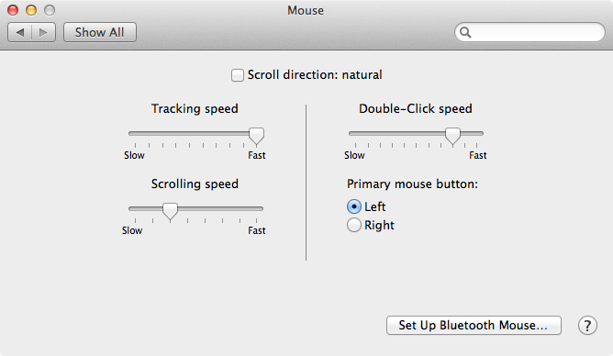
Task: Minimize window with yellow button
Action: [x=31, y=10]
